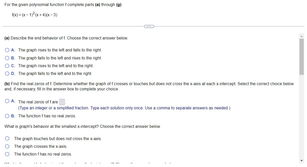This screenshot has width=307, height=167.
Task: Select option B: f has no real zeros
Action: point(7,116)
